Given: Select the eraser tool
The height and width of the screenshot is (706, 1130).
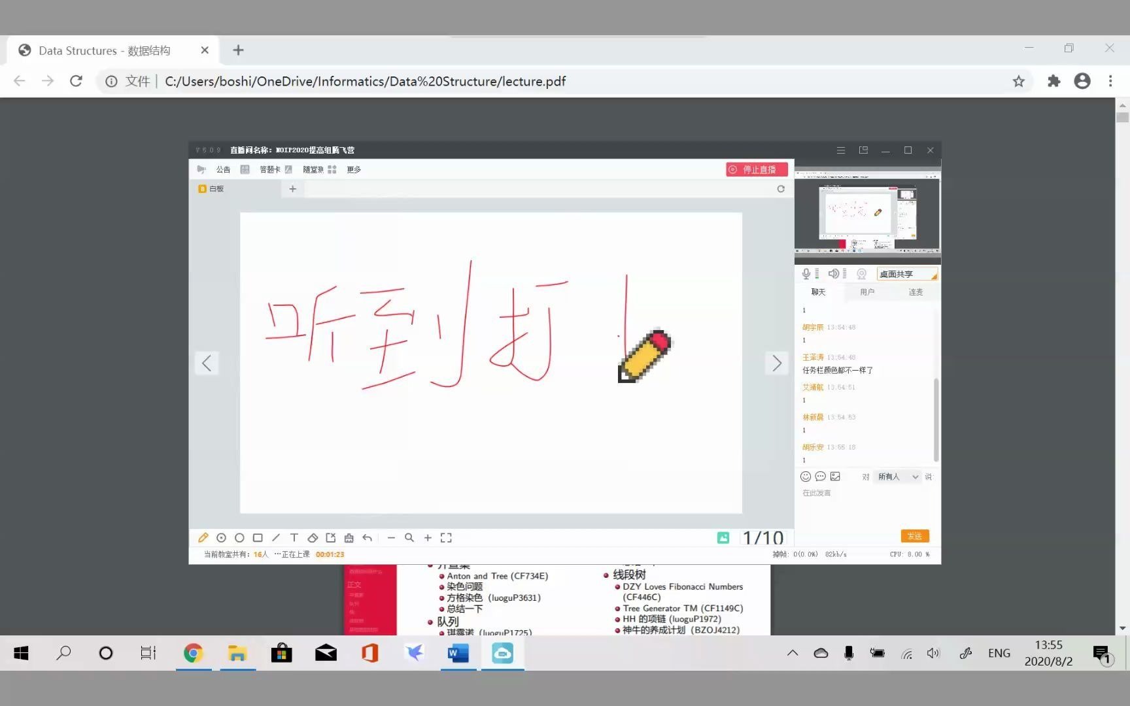Looking at the screenshot, I should [x=313, y=537].
